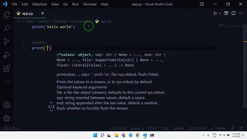Show next signature with down chevron
The width and height of the screenshot is (247, 139).
pyautogui.click(x=51, y=111)
